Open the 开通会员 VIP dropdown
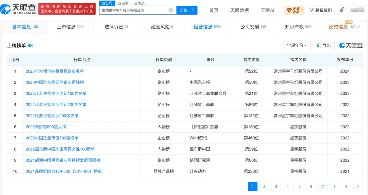368x195 pixels. (x=294, y=10)
